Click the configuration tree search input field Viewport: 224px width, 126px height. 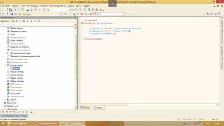pyautogui.click(x=37, y=24)
